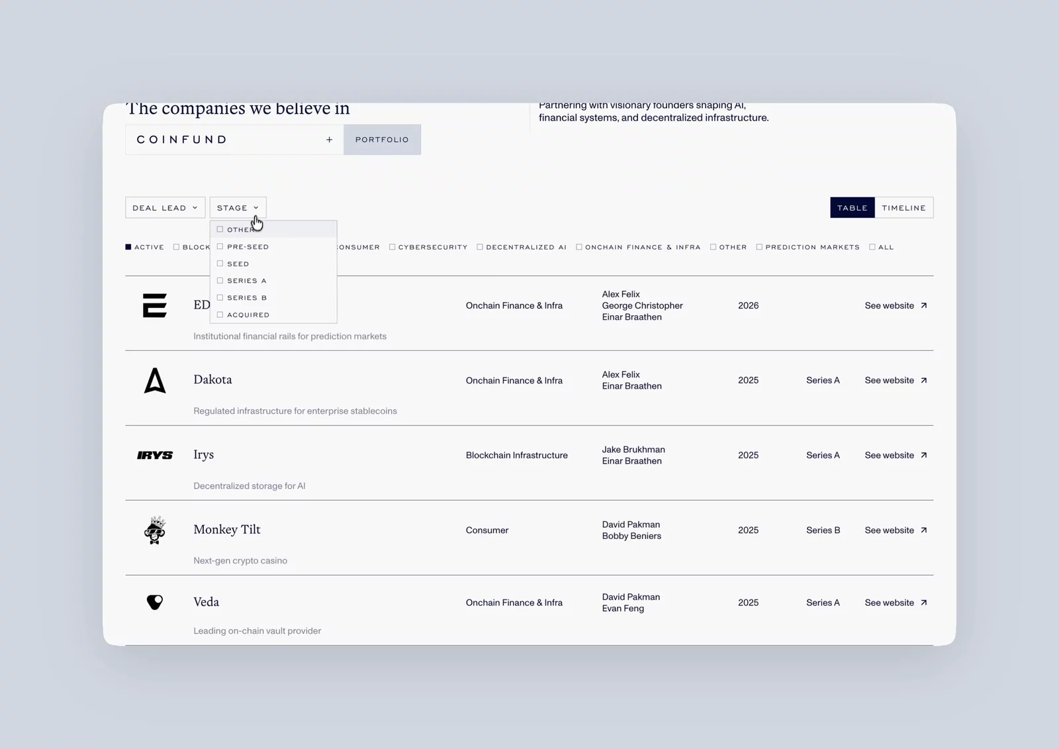Check the Series B stage option

[x=220, y=297]
